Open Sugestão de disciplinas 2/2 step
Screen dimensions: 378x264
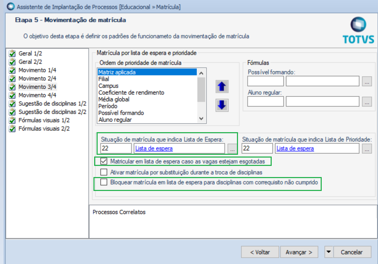click(52, 112)
